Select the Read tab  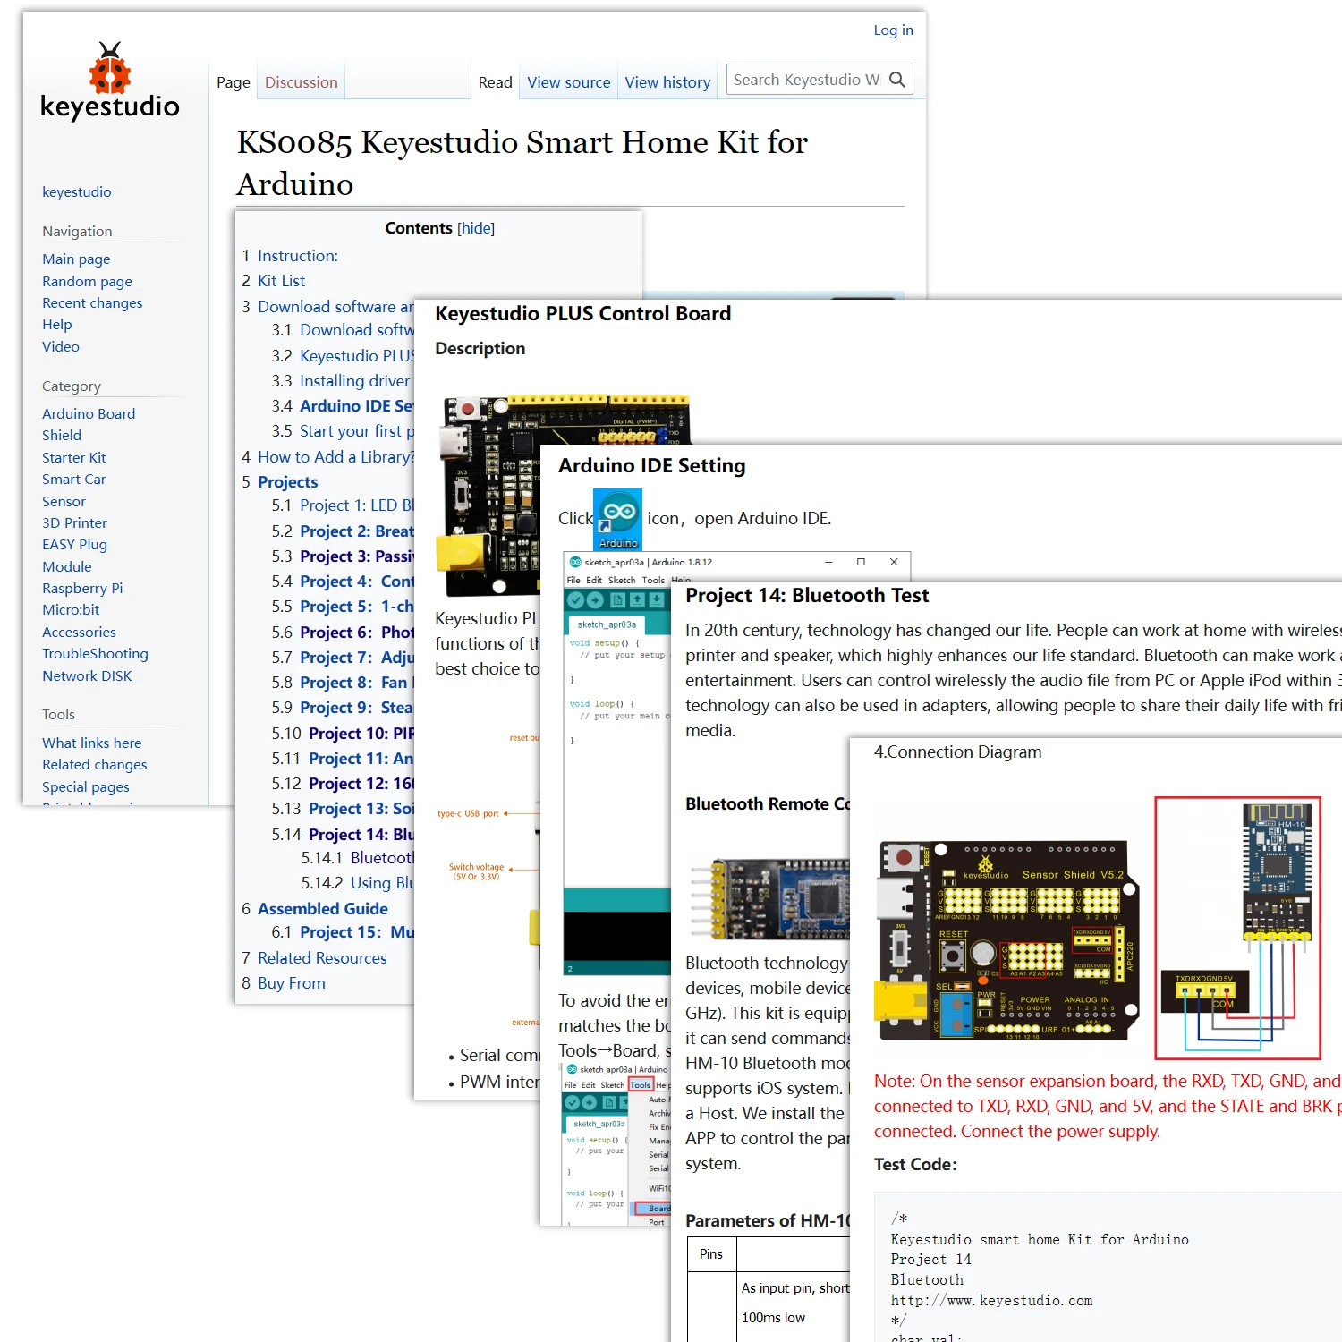pyautogui.click(x=496, y=82)
